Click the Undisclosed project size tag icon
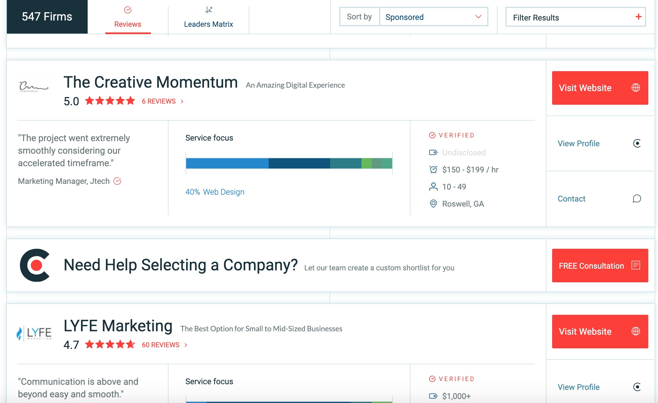The image size is (658, 403). click(x=433, y=153)
